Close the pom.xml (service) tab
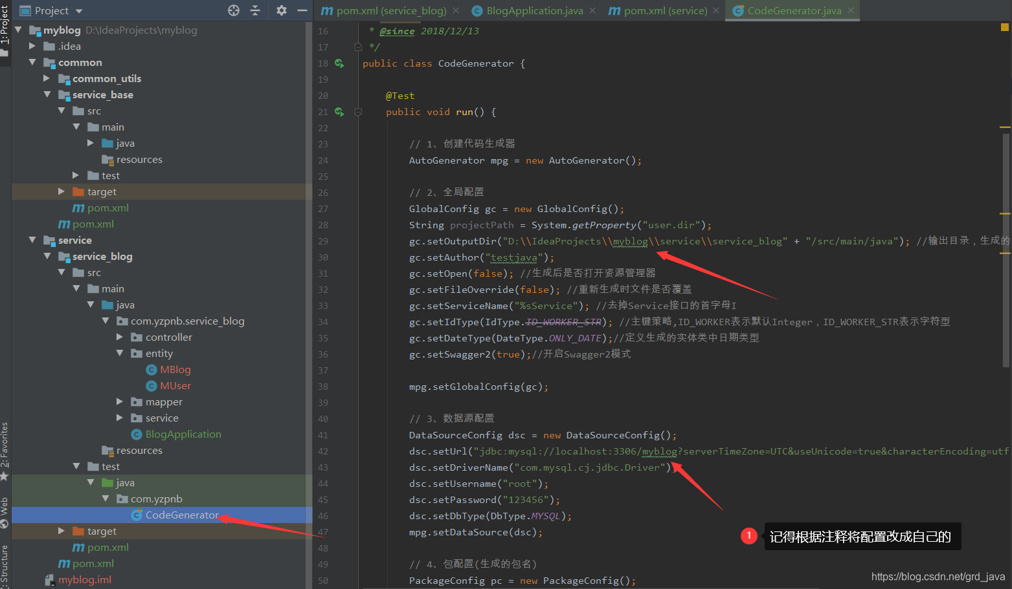 tap(716, 10)
